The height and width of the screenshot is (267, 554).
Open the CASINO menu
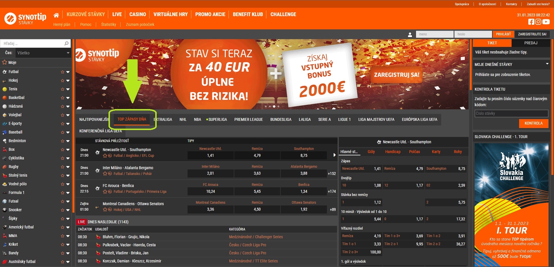[138, 14]
